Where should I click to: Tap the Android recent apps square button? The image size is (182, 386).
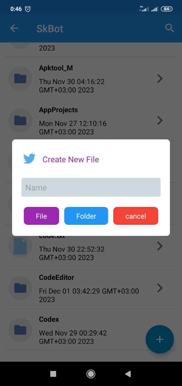(x=53, y=374)
